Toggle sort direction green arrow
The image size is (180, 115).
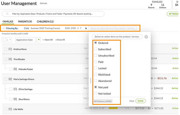(x=39, y=40)
